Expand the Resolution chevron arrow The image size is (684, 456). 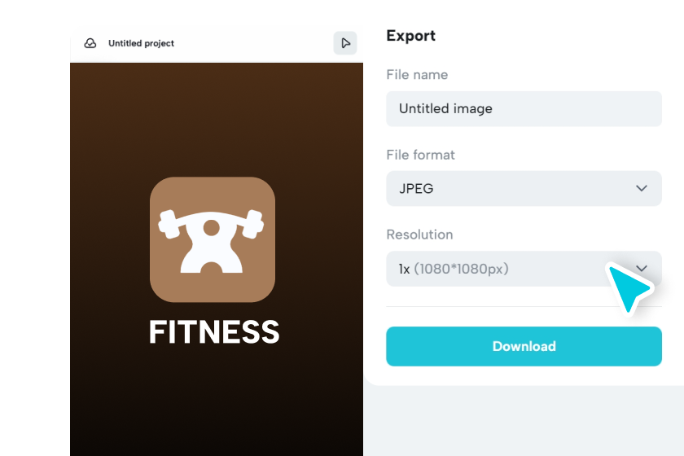click(x=642, y=268)
